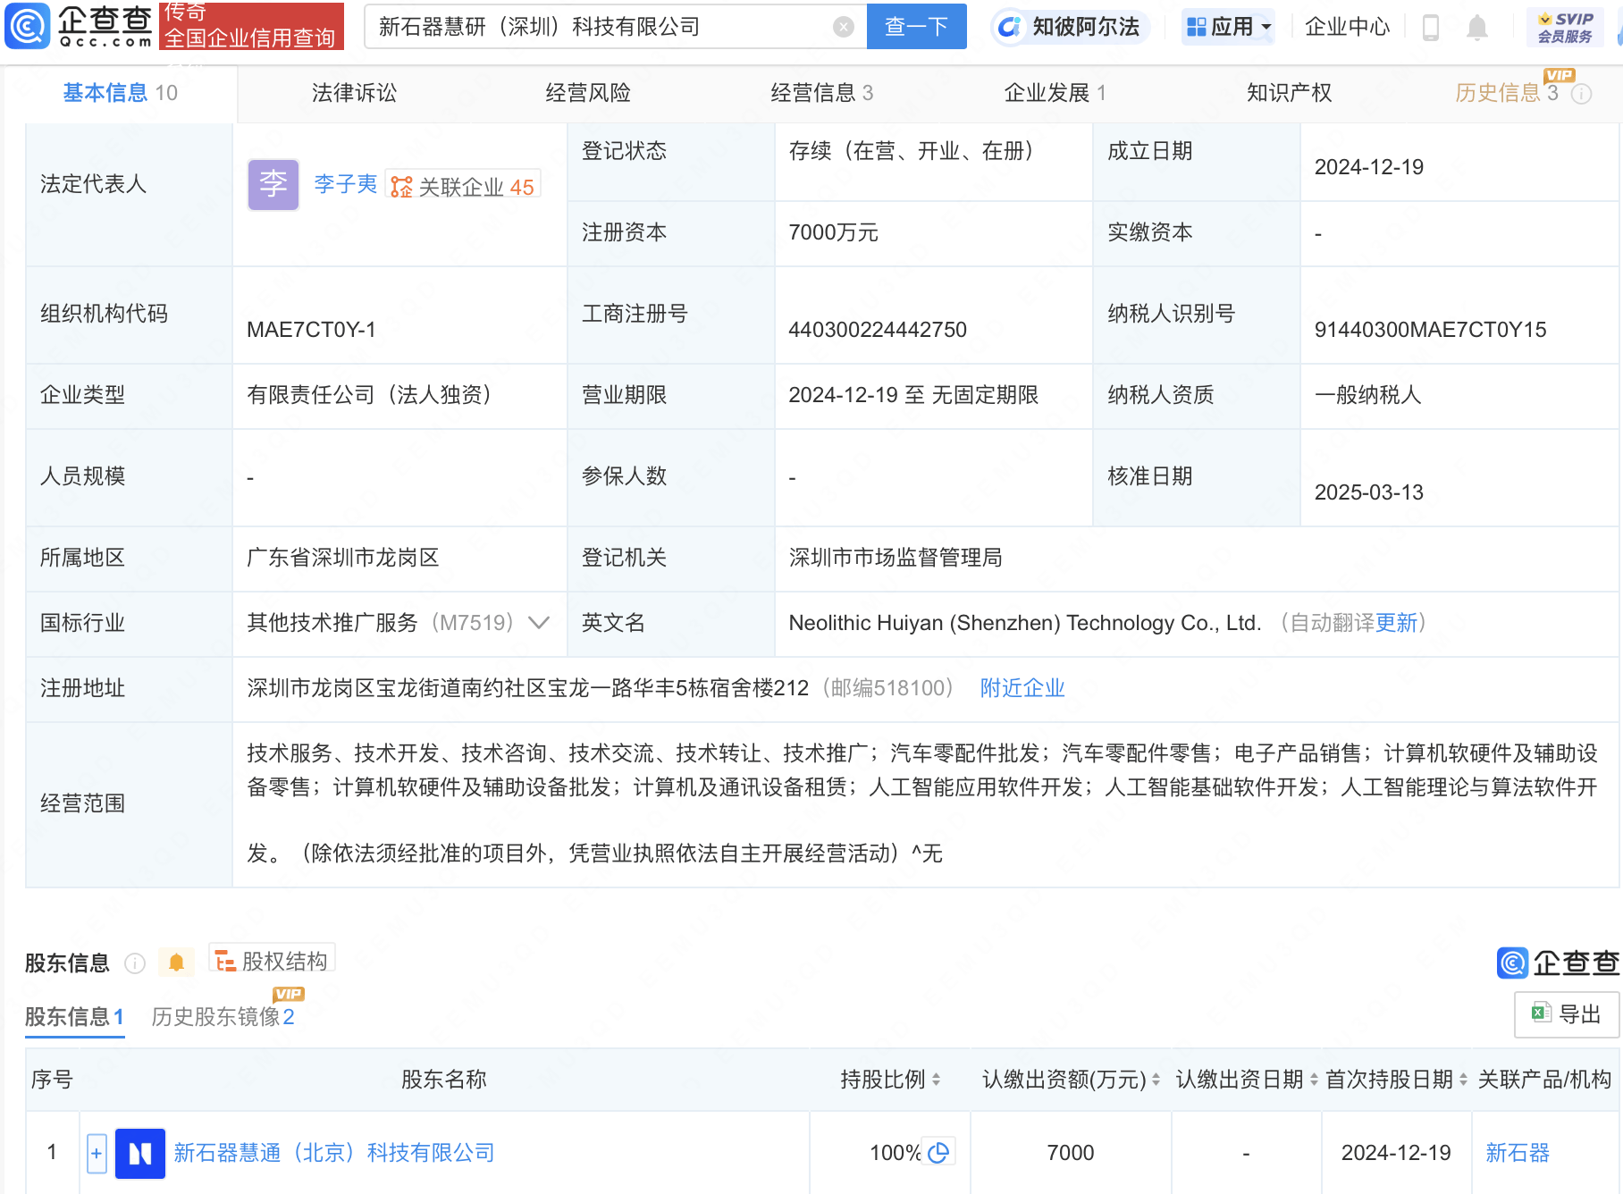The image size is (1623, 1194).
Task: Click 李 avatar of legal representative
Action: (x=273, y=185)
